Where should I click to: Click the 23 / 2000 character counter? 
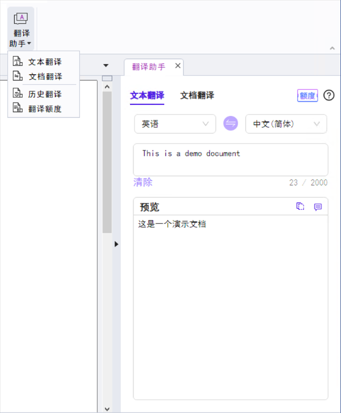(x=308, y=182)
